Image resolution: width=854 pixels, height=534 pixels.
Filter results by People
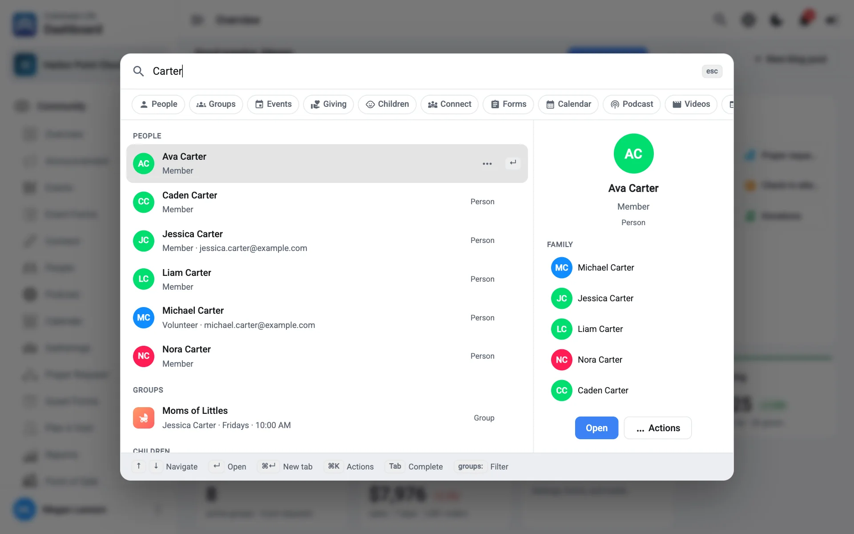(x=158, y=104)
